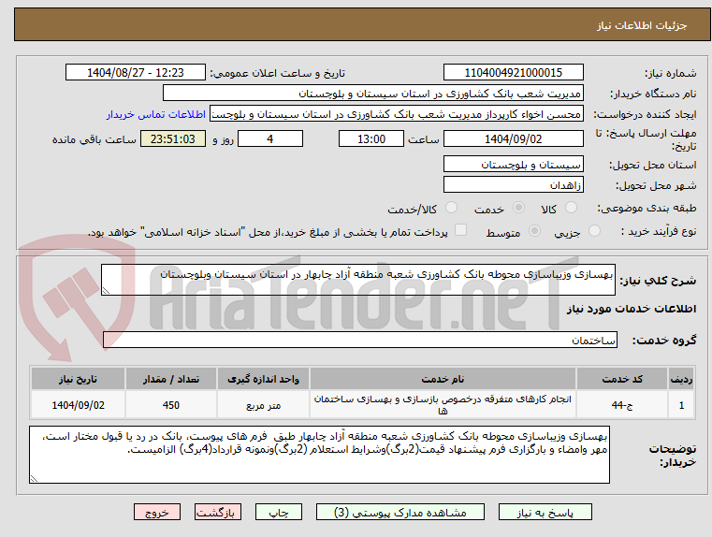Click the unit cell 'متر مربع'
This screenshot has width=712, height=537.
263,405
